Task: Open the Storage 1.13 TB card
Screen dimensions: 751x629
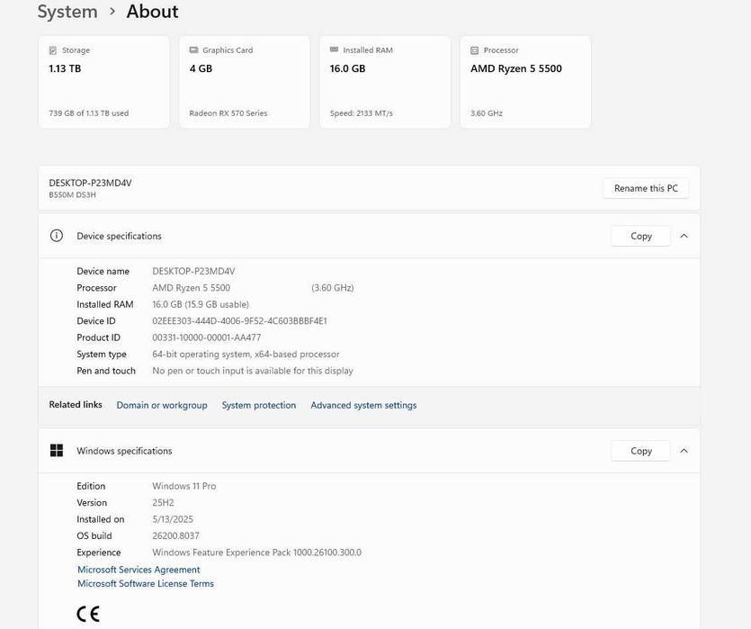Action: click(103, 83)
